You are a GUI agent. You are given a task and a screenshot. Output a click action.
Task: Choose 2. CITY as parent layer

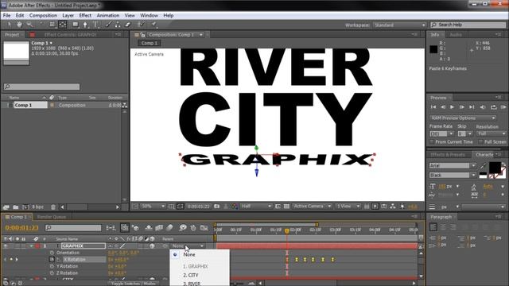191,275
